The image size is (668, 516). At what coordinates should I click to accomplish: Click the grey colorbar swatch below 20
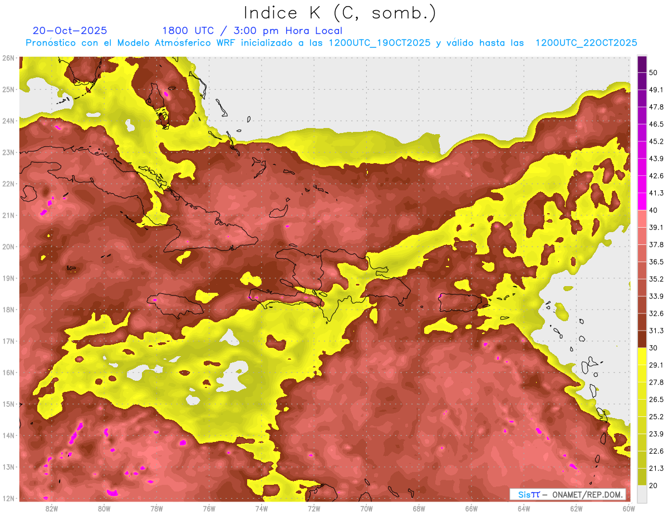pos(642,494)
